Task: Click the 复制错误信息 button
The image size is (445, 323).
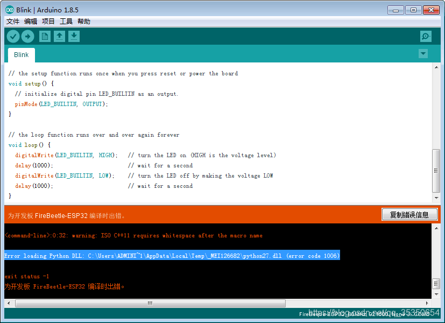Action: click(409, 215)
